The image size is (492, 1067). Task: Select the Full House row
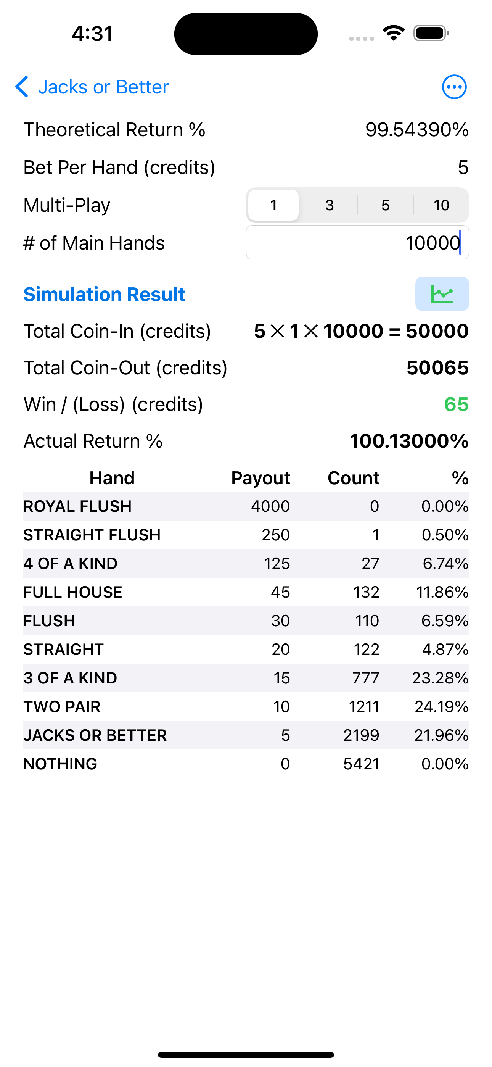click(246, 592)
